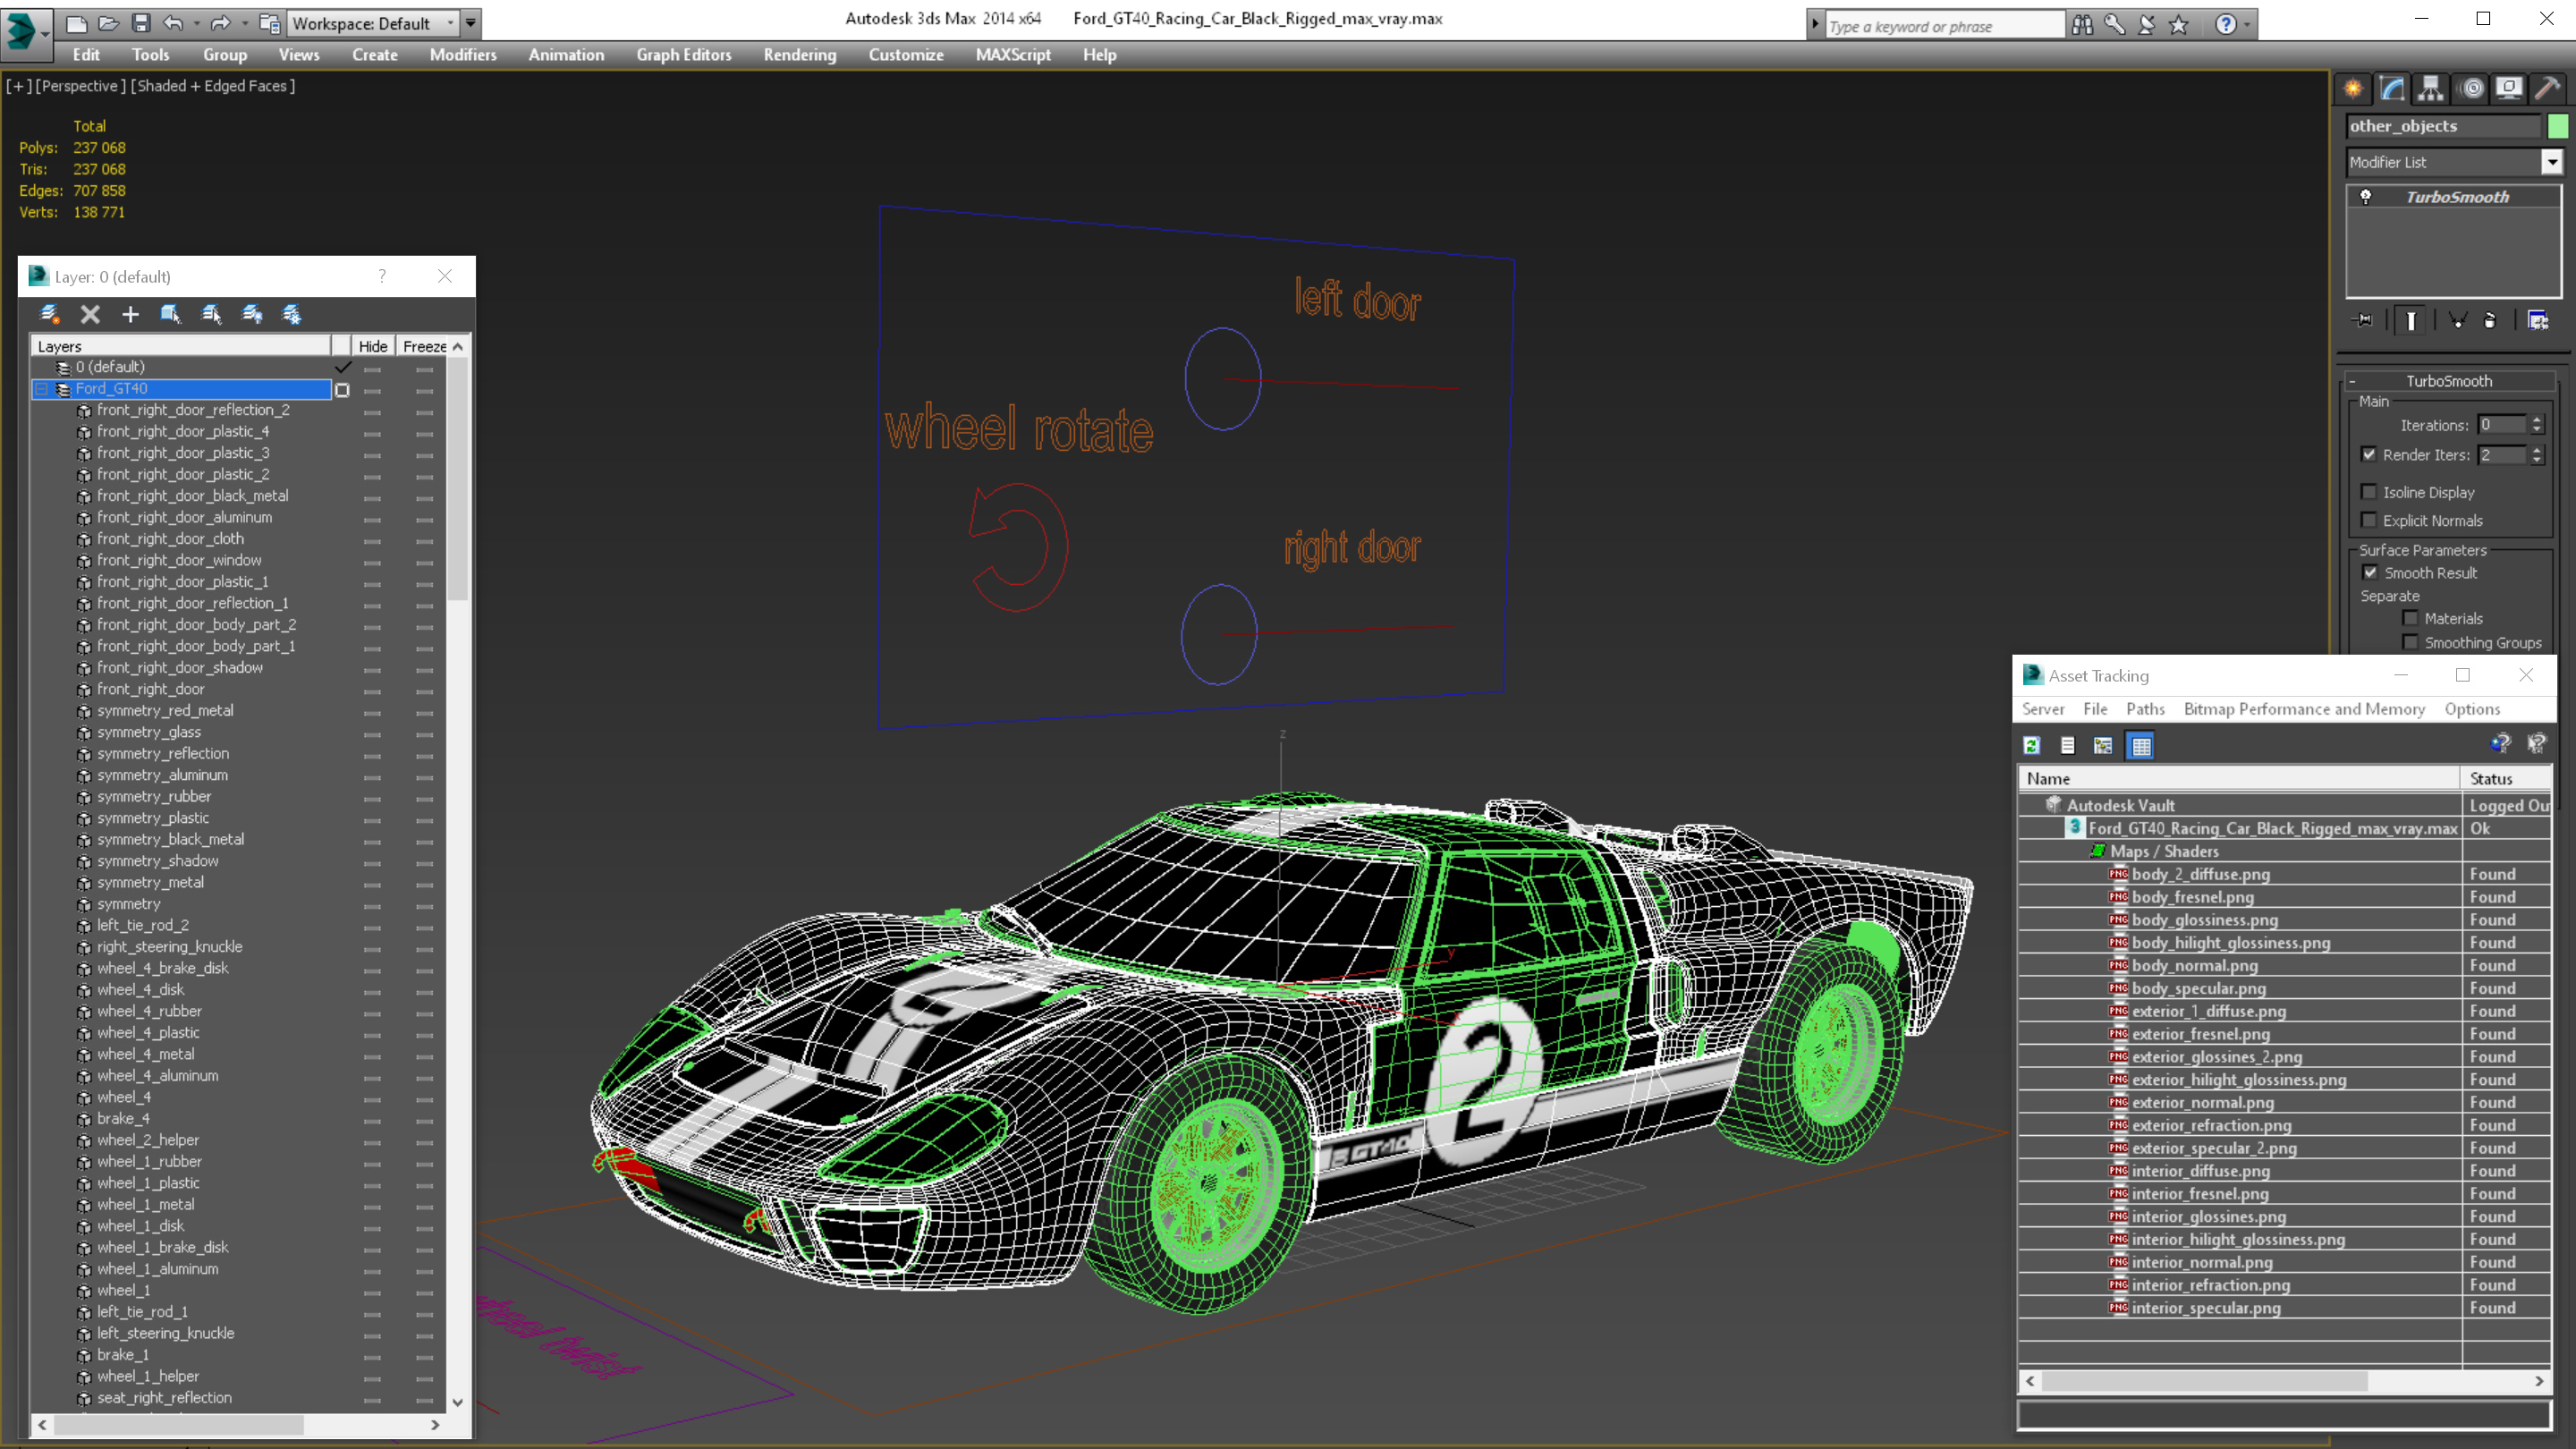Click the viewport [+] menu label
This screenshot has width=2576, height=1449.
pyautogui.click(x=18, y=86)
